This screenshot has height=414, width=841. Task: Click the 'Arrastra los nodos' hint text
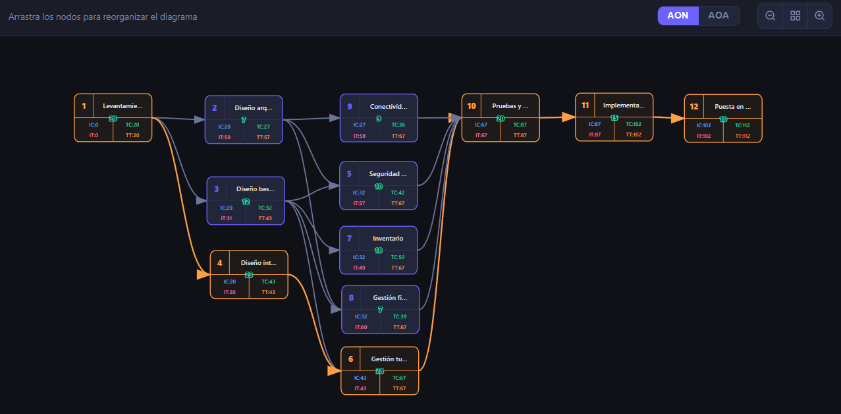point(103,16)
